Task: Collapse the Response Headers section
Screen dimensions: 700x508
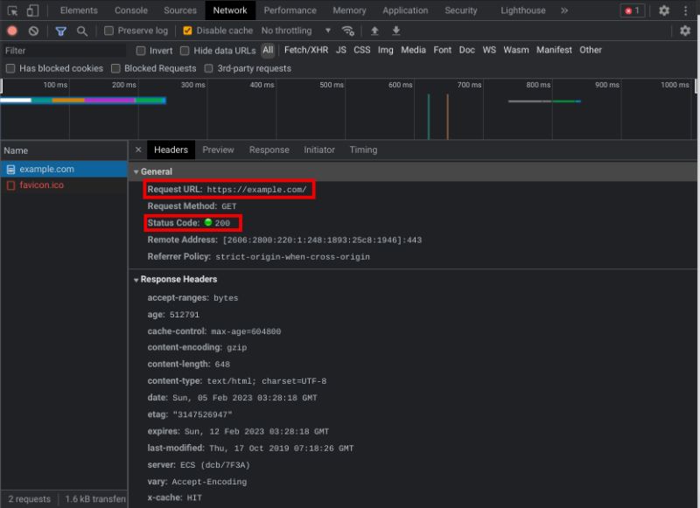Action: coord(136,279)
